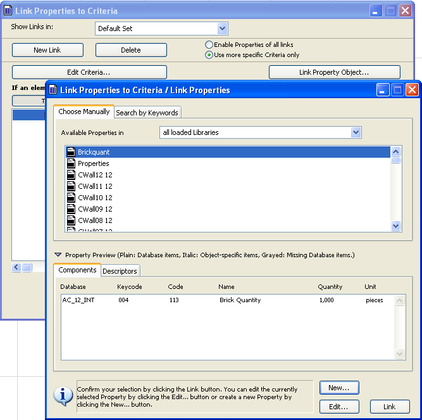Click property list scroll up arrow
The height and width of the screenshot is (420, 422).
click(395, 151)
